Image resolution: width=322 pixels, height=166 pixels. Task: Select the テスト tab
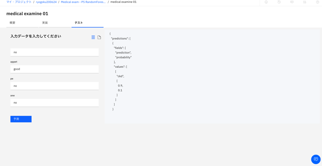click(87, 23)
